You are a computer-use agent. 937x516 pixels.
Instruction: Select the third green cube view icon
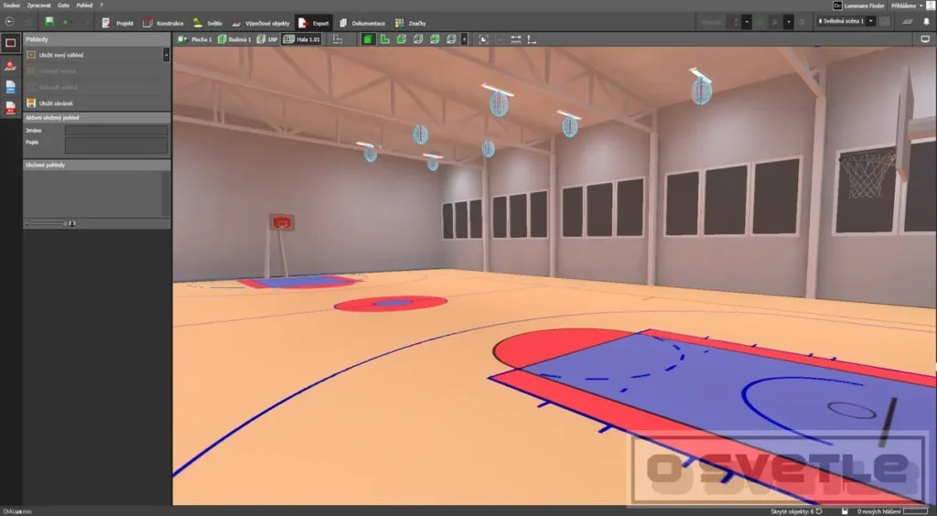pyautogui.click(x=402, y=39)
